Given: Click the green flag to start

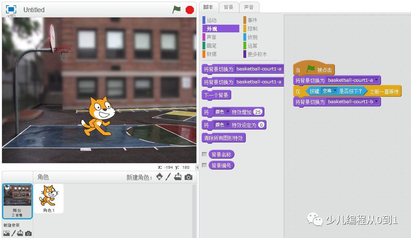Looking at the screenshot, I should pos(177,10).
